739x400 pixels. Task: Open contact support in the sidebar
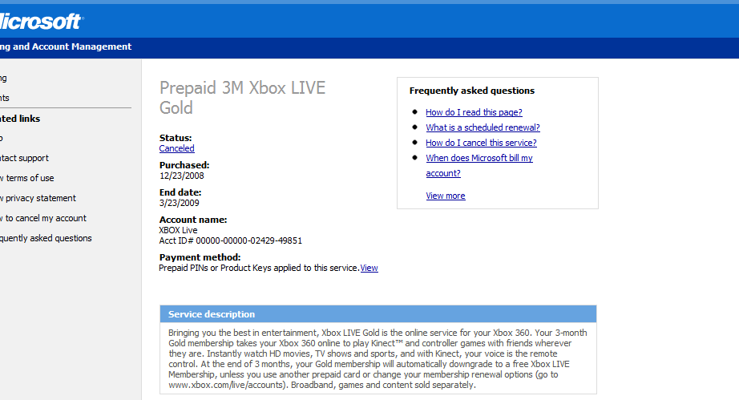[x=25, y=158]
